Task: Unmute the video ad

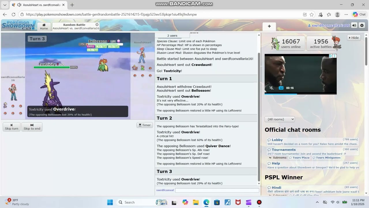Action: point(271,88)
